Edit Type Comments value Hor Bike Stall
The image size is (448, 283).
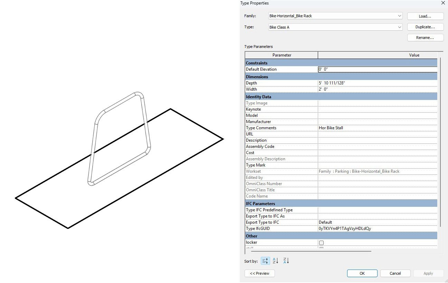[x=378, y=128]
